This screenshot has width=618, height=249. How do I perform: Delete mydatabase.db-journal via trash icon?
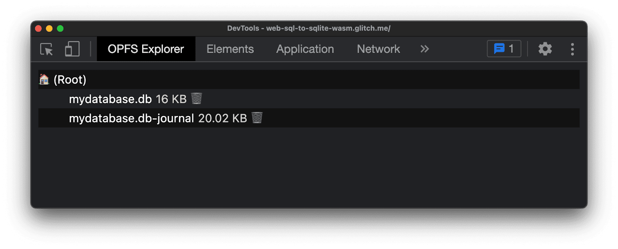tap(257, 118)
